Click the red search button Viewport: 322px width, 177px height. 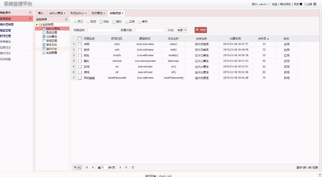[201, 30]
